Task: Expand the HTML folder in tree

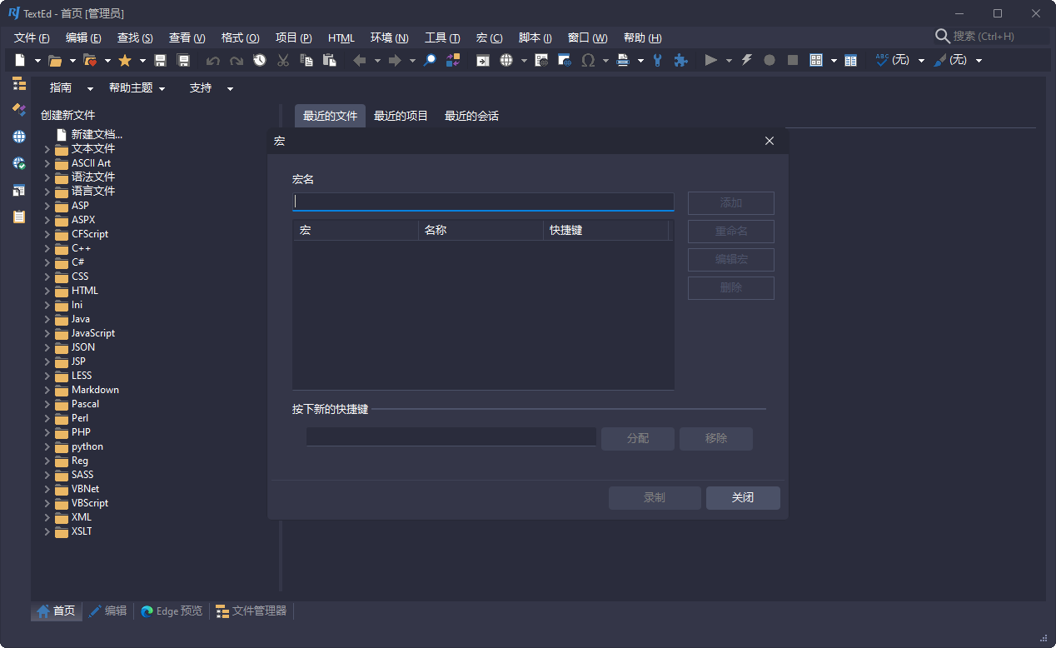Action: 47,291
